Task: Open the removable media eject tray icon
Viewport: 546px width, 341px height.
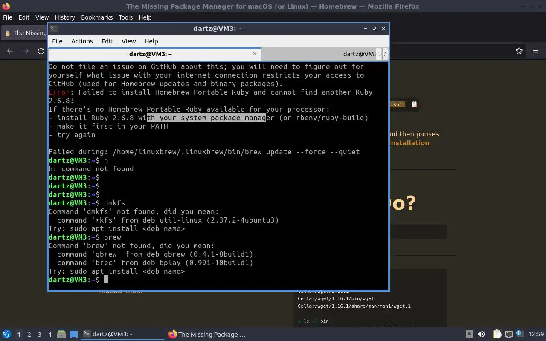Action: click(x=469, y=335)
